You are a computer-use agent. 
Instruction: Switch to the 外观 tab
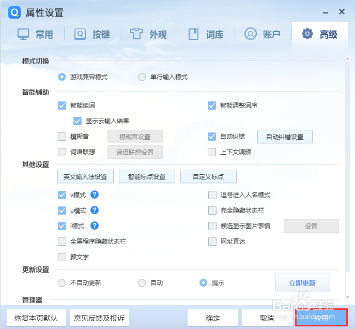(149, 35)
